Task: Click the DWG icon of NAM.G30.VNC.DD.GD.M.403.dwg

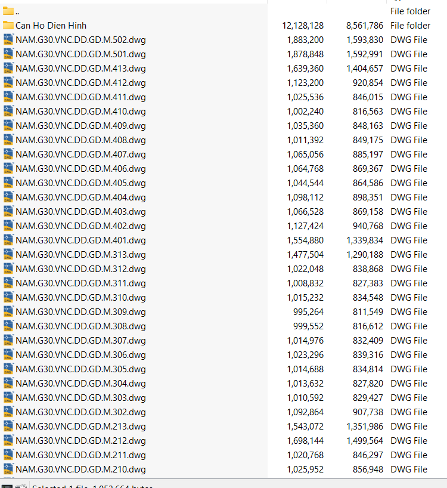Action: click(x=8, y=212)
